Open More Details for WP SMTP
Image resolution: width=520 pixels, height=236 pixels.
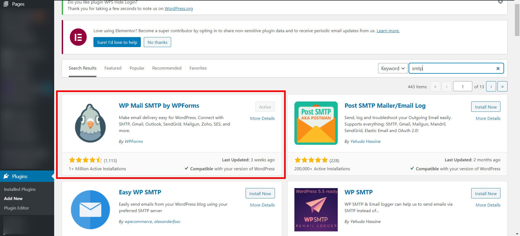(x=488, y=205)
